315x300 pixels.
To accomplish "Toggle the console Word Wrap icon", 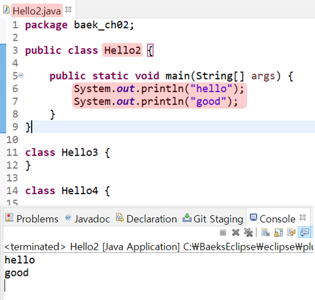I will [x=291, y=233].
